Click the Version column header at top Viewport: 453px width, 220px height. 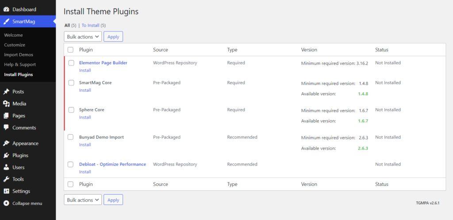[x=309, y=50]
